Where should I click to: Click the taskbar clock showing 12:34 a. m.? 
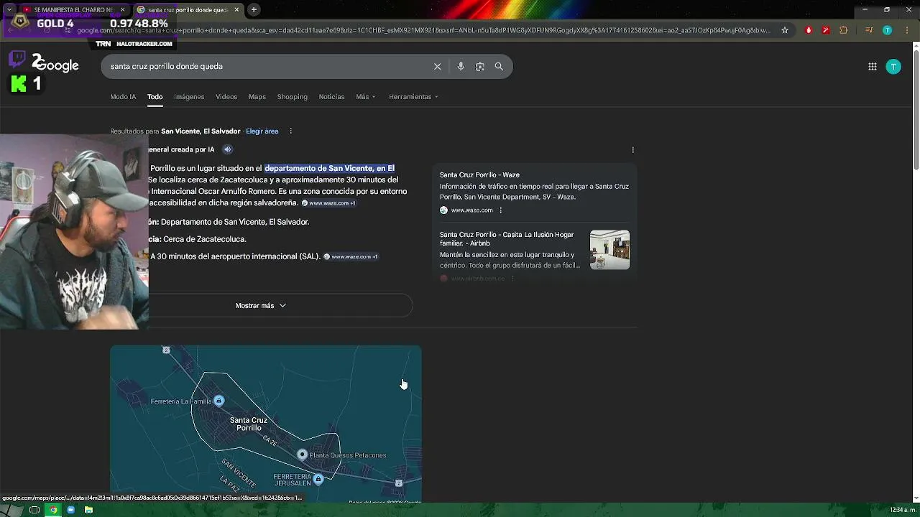click(x=902, y=510)
